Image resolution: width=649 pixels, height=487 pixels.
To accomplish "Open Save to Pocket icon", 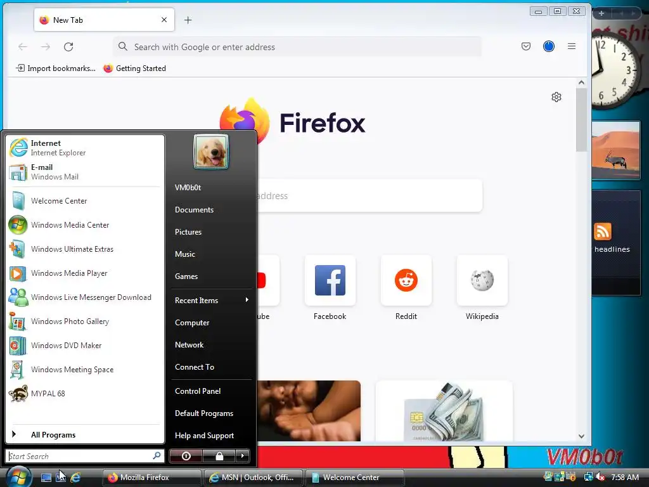I will (x=525, y=46).
